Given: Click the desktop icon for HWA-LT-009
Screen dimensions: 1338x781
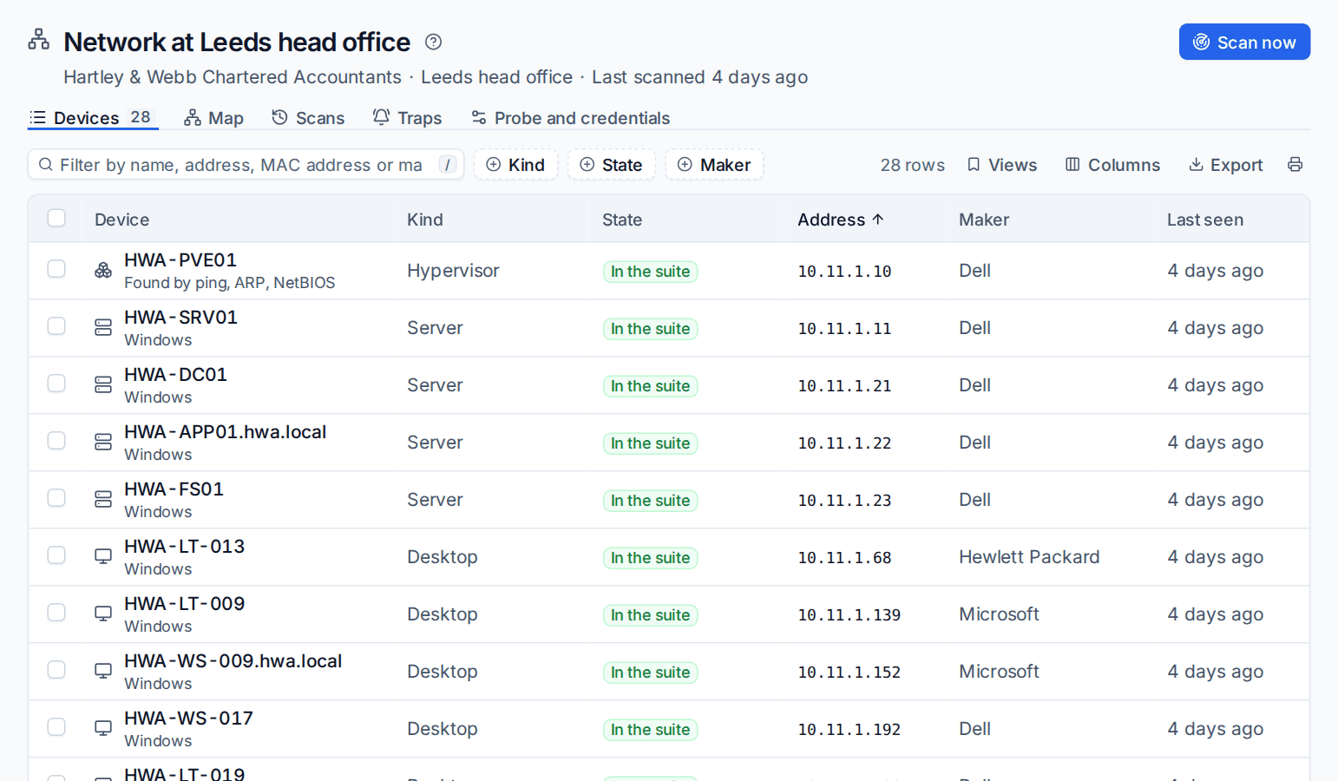Looking at the screenshot, I should (103, 614).
